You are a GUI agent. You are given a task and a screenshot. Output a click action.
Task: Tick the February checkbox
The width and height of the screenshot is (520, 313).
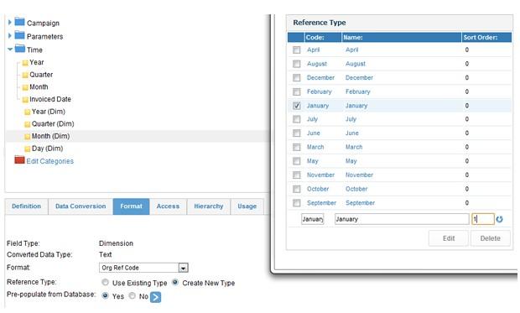coord(296,91)
